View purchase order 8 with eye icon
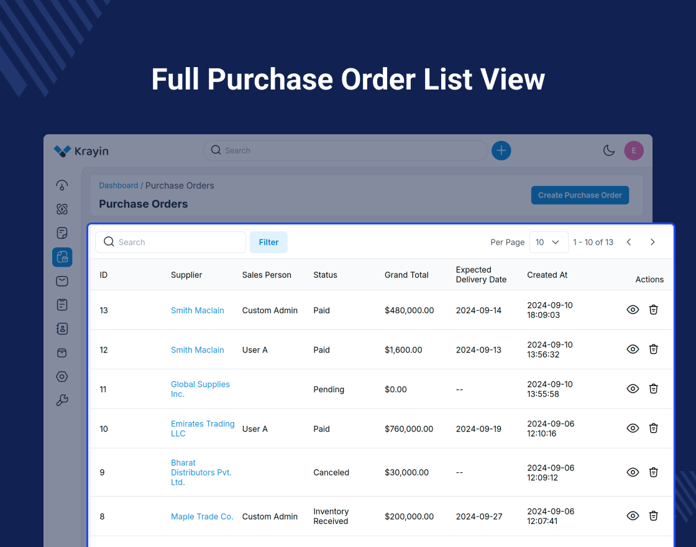The width and height of the screenshot is (696, 547). click(x=633, y=515)
